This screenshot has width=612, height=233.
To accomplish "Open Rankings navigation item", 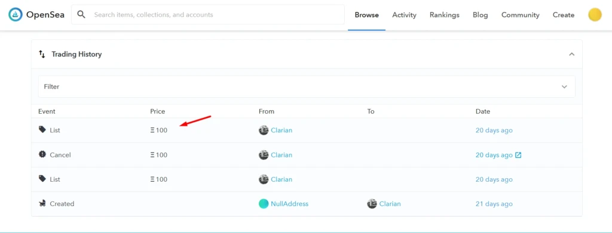I will tap(444, 15).
